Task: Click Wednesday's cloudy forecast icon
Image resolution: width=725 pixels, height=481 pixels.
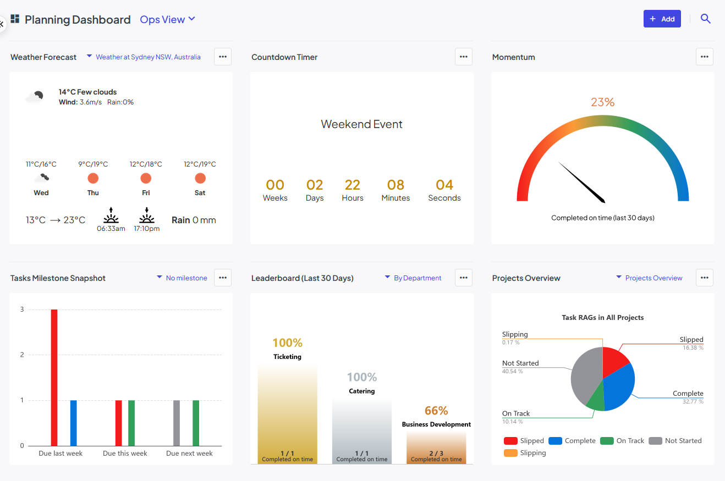Action: click(x=41, y=178)
